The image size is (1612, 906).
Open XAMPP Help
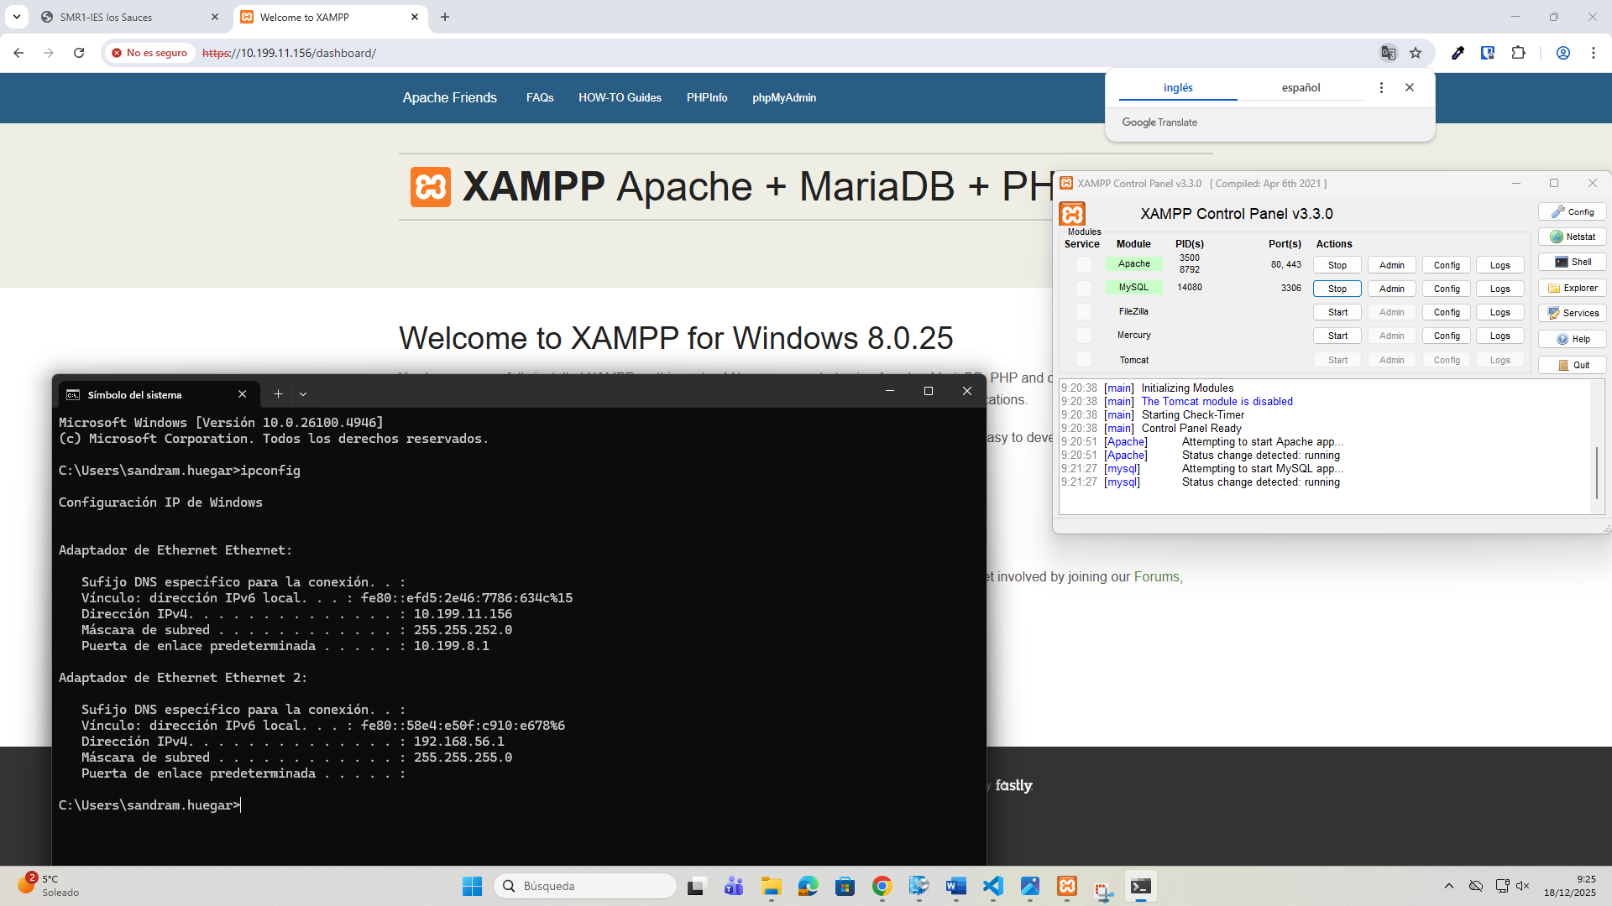tap(1573, 339)
